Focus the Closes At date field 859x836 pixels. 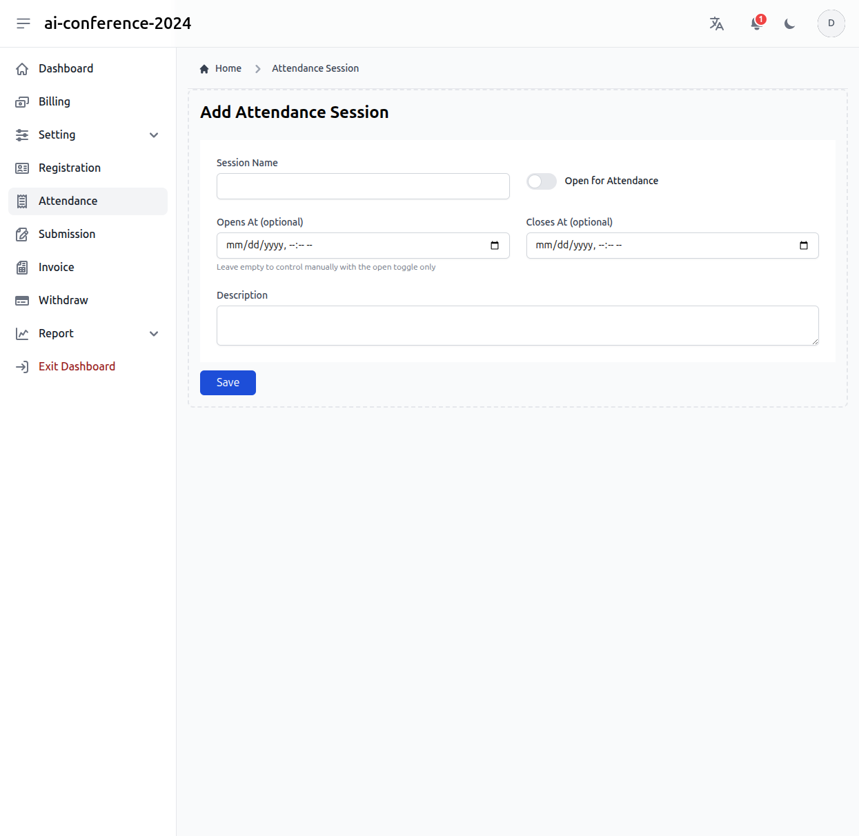672,246
